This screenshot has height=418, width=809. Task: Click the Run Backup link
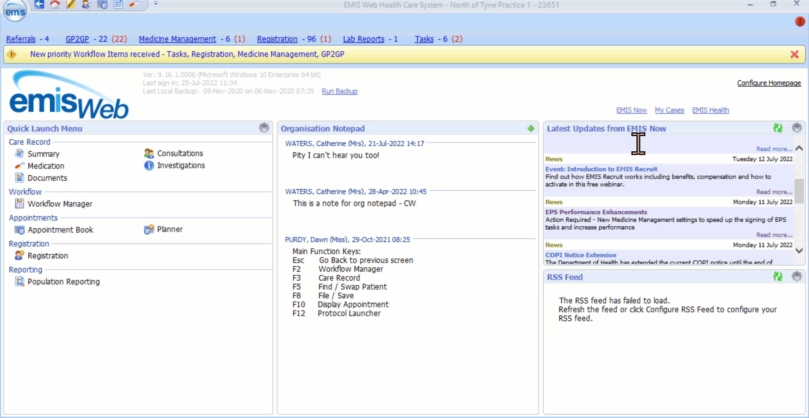(x=340, y=91)
